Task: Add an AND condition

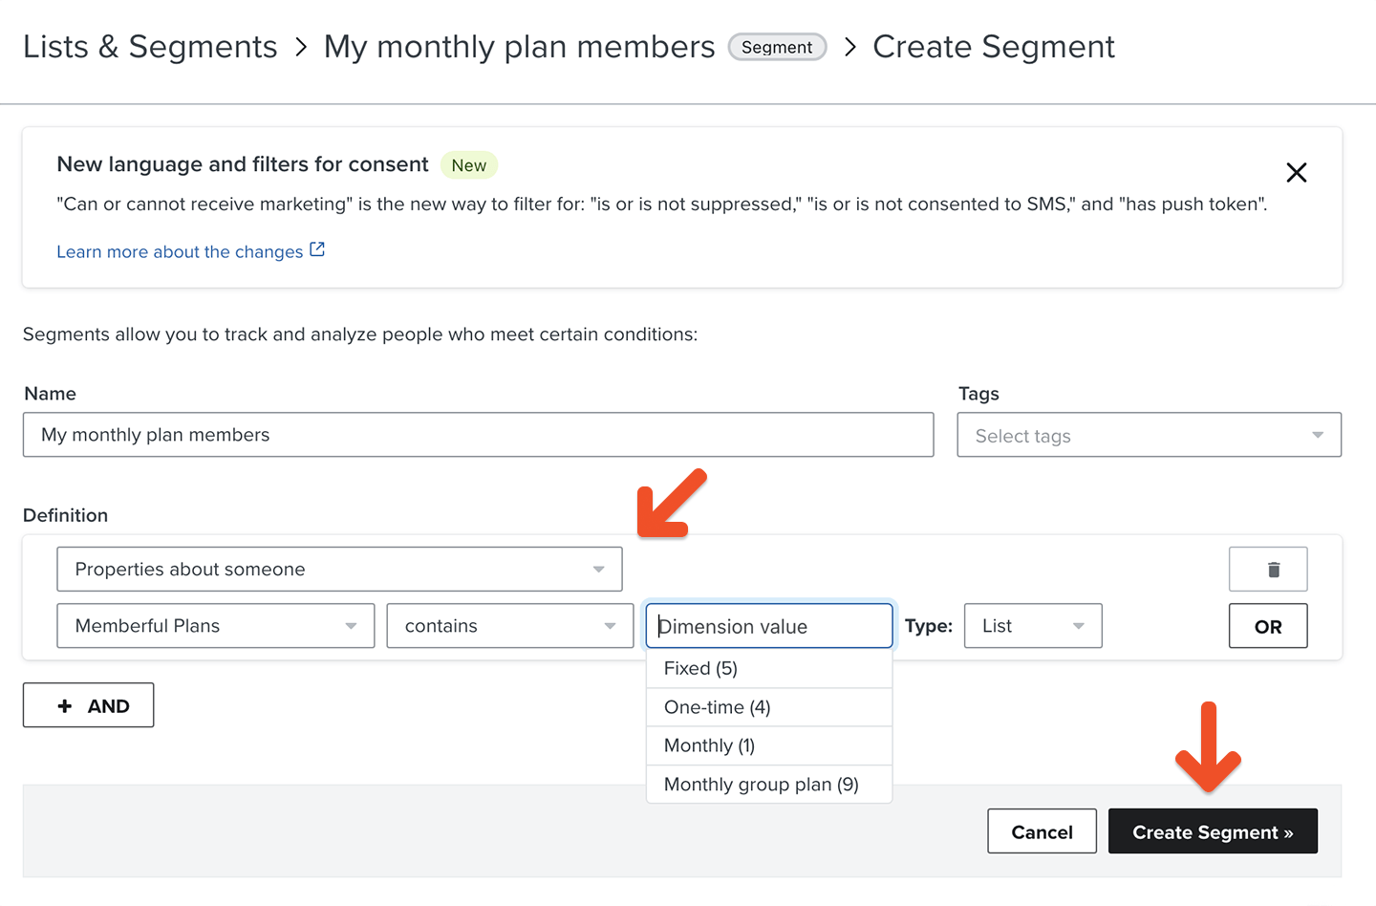Action: [x=89, y=706]
